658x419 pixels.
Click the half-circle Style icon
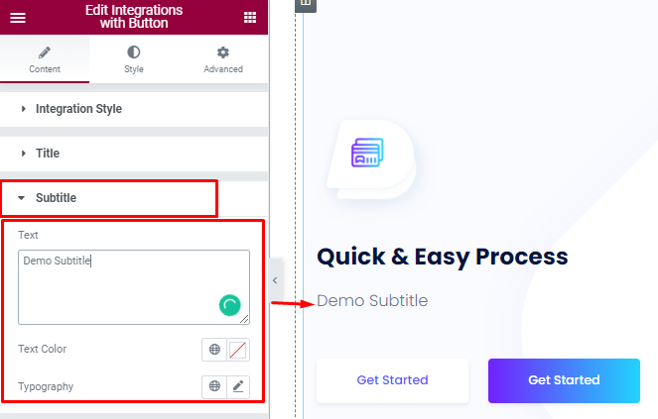point(134,52)
